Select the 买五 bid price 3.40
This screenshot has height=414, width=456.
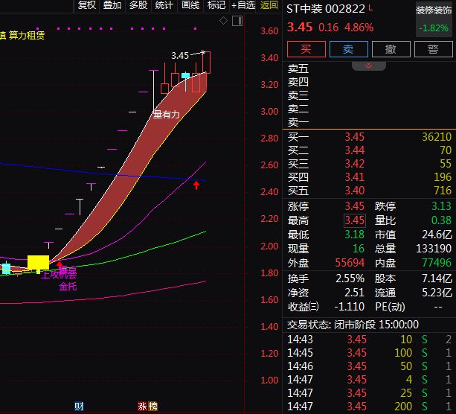[355, 191]
